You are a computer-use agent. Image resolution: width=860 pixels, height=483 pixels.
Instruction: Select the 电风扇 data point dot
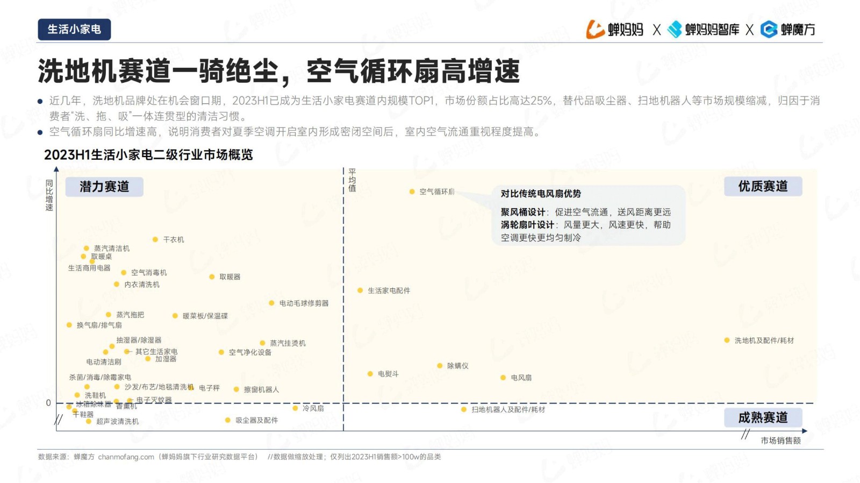[503, 378]
